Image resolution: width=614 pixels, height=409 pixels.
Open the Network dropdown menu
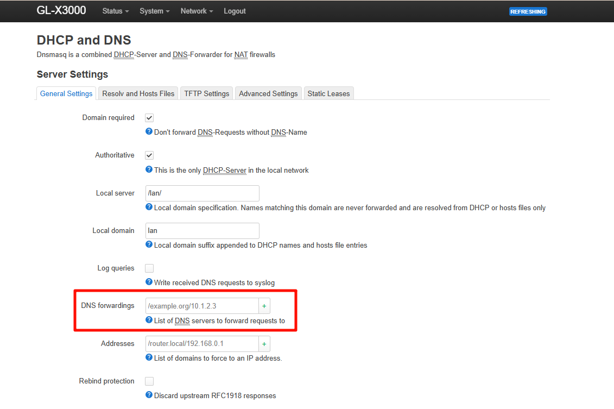pos(196,11)
